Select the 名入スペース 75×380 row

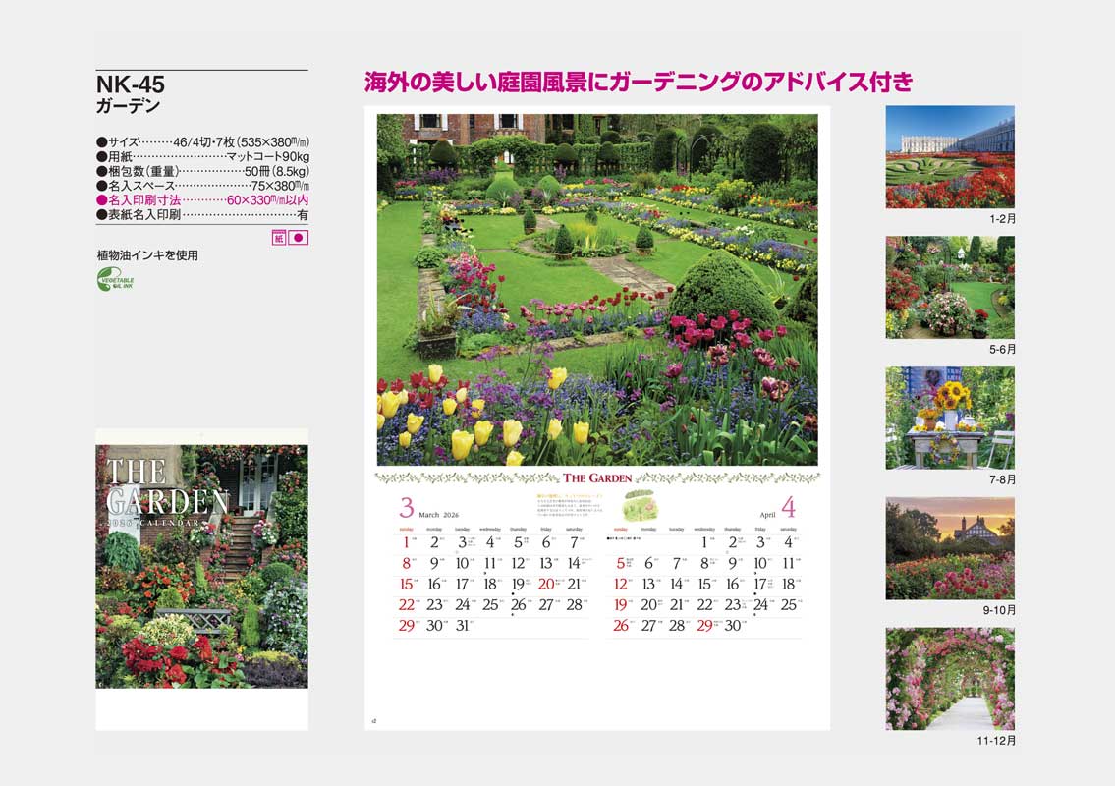(x=202, y=186)
